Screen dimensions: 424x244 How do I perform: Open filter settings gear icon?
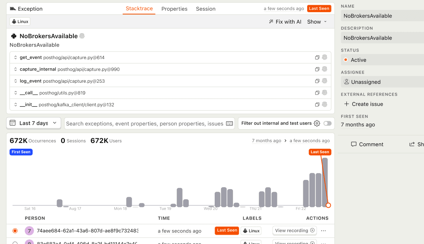click(x=317, y=124)
